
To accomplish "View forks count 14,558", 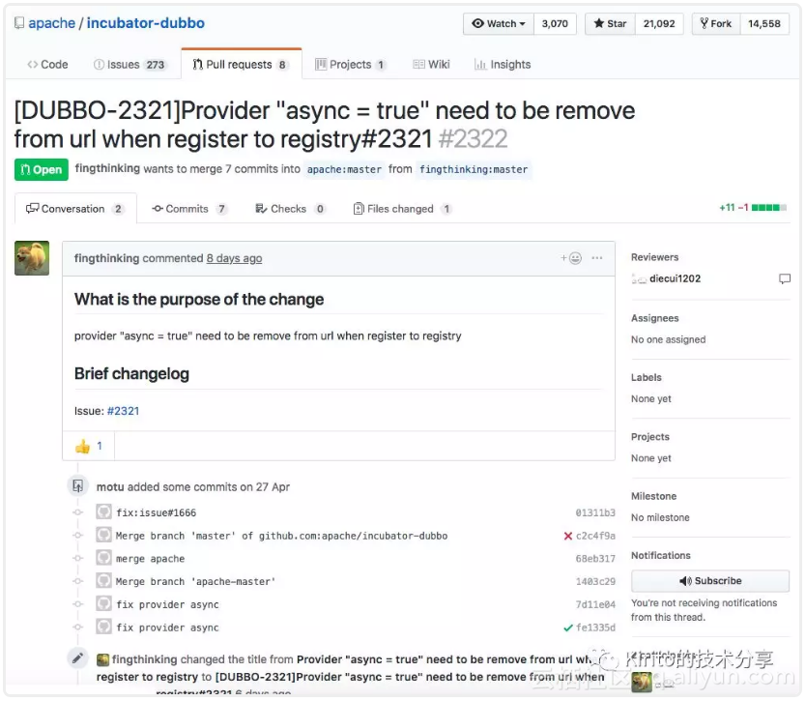I will tap(764, 23).
